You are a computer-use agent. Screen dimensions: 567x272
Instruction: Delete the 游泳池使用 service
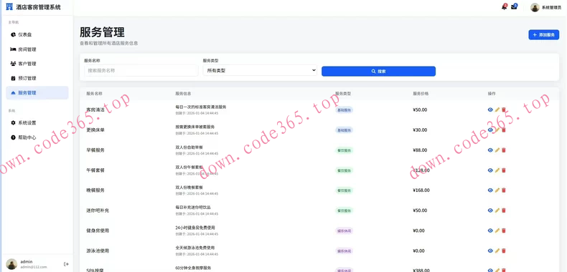[x=504, y=251]
